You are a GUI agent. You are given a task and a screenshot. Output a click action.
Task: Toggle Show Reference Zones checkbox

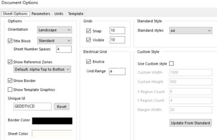[10, 62]
